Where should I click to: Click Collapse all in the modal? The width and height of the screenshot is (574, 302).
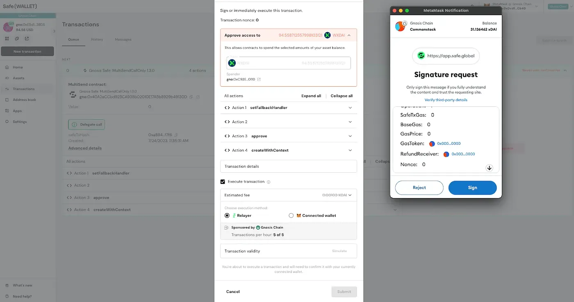(342, 96)
